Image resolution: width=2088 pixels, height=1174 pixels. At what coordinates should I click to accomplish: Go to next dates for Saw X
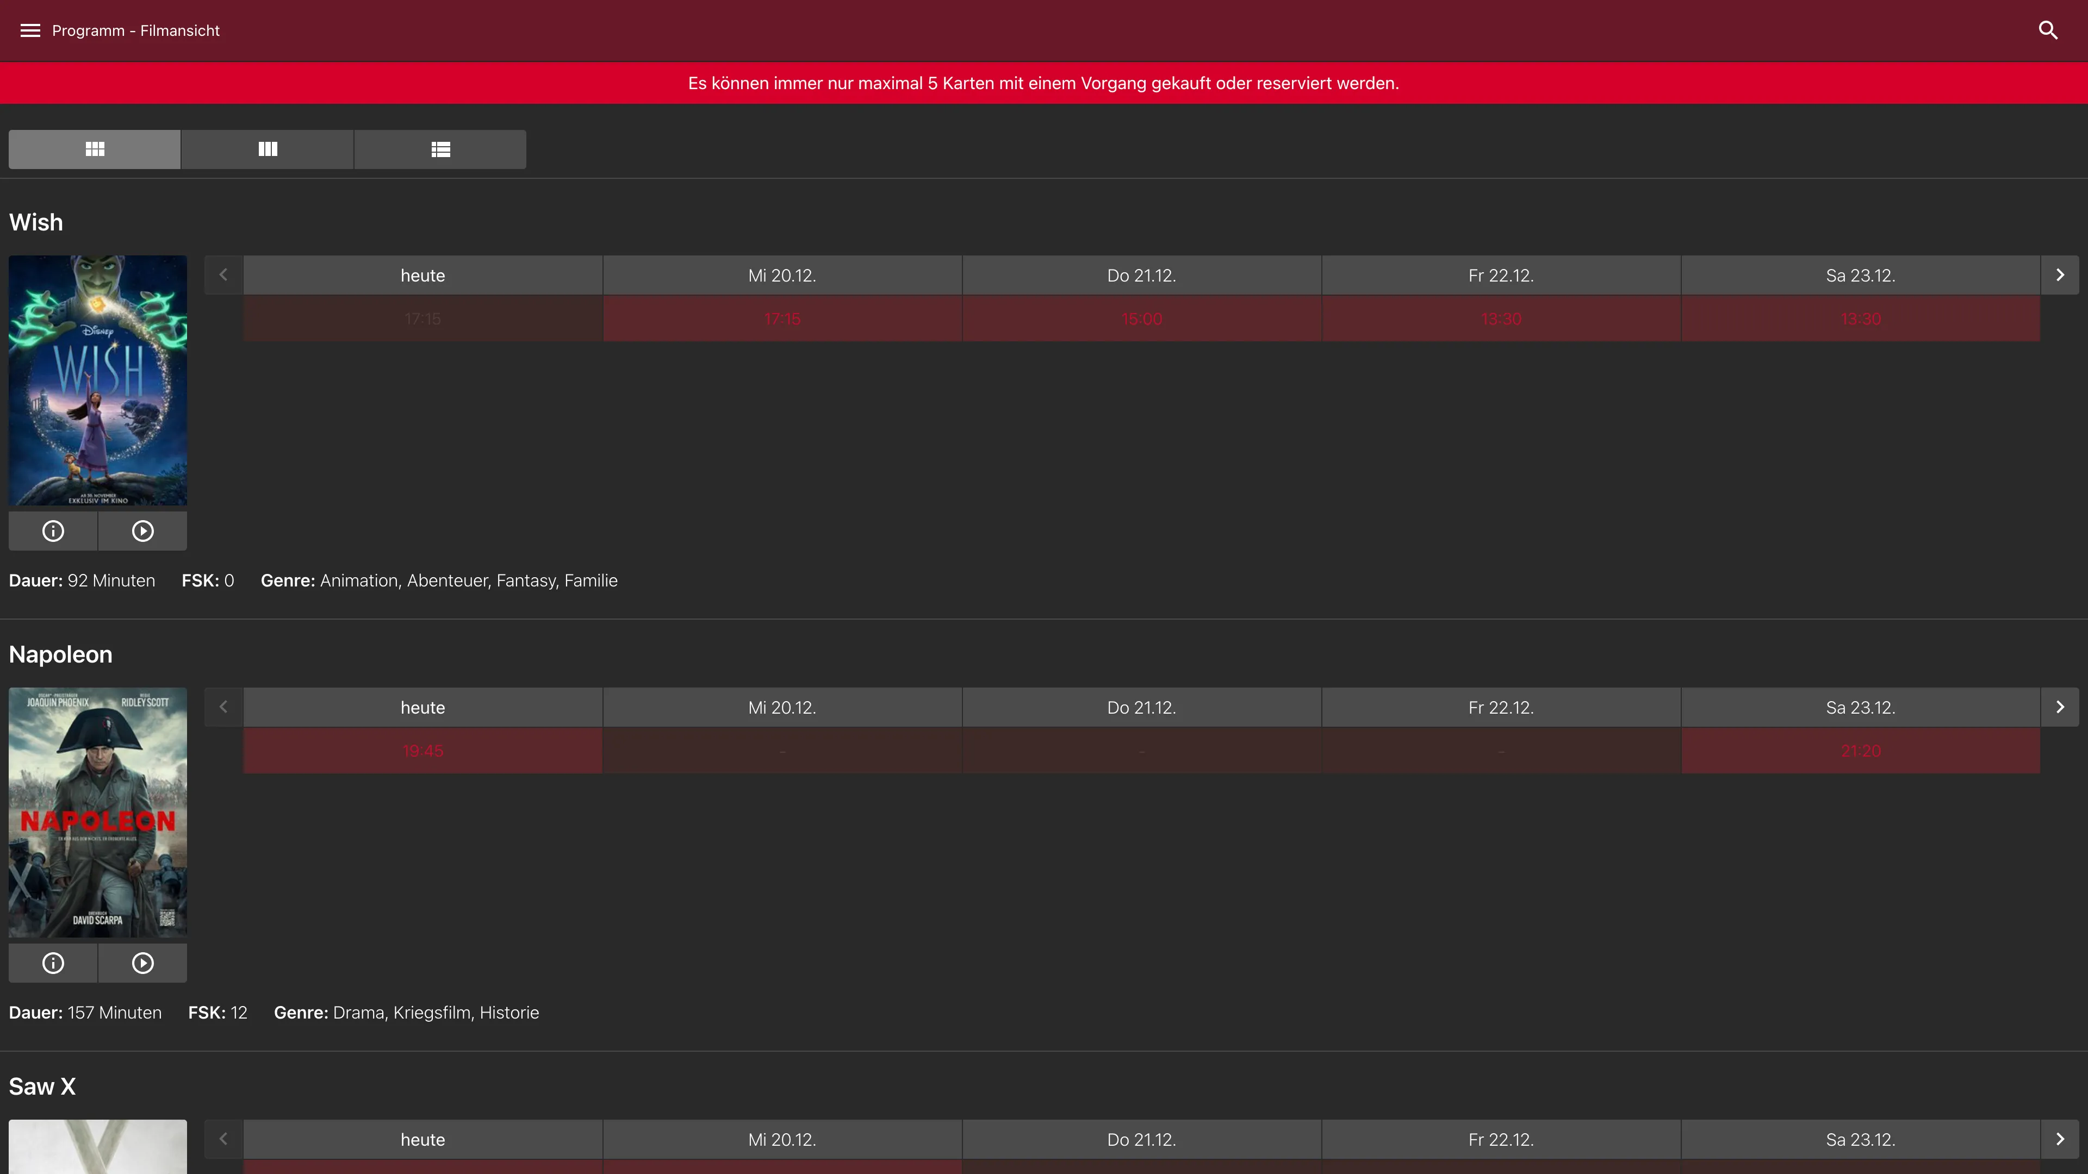(2060, 1139)
